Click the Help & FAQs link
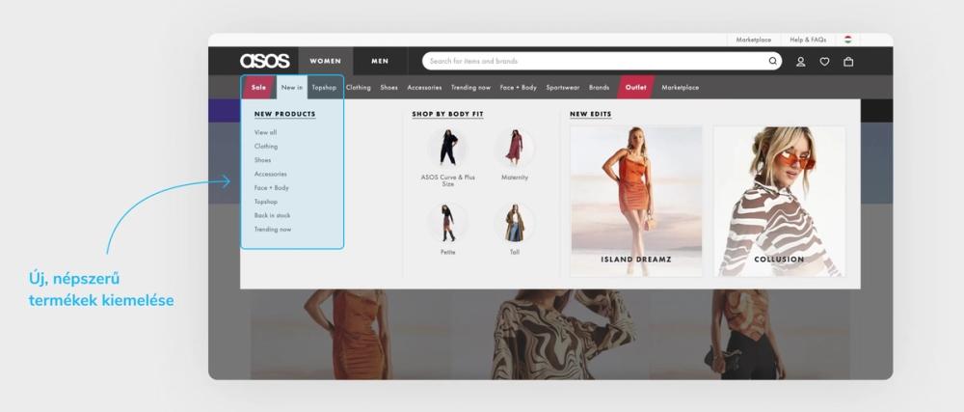Viewport: 964px width, 412px height. (808, 40)
